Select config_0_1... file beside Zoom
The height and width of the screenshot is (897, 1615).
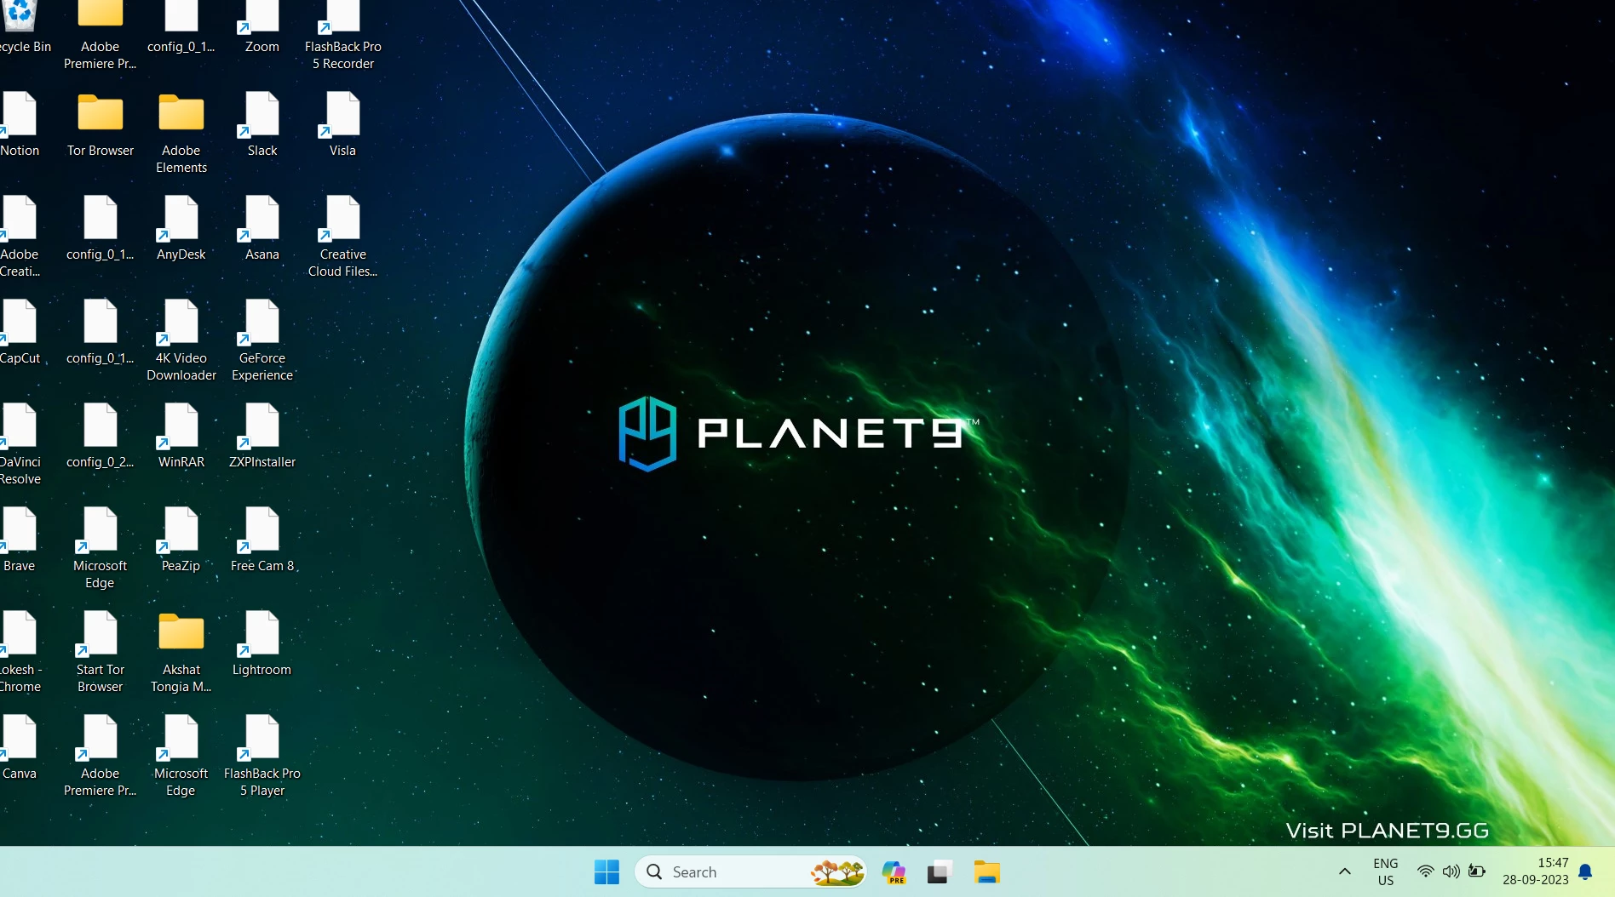coord(181,27)
